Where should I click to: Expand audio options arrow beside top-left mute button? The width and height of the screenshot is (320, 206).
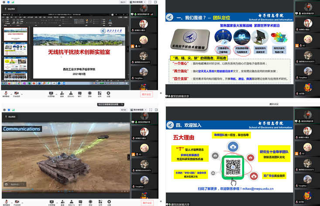tap(10, 93)
